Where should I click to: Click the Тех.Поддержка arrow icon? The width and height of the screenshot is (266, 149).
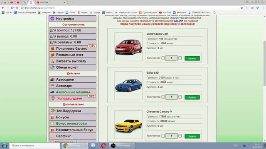click(53, 111)
